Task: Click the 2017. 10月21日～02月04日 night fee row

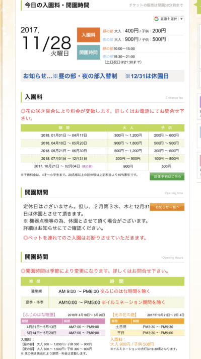Action: pyautogui.click(x=102, y=166)
